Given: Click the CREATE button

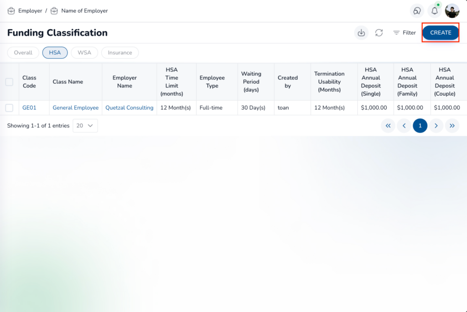Looking at the screenshot, I should tap(441, 33).
